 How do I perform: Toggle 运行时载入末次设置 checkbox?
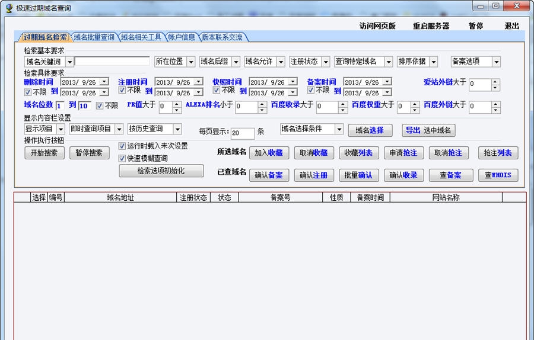122,146
